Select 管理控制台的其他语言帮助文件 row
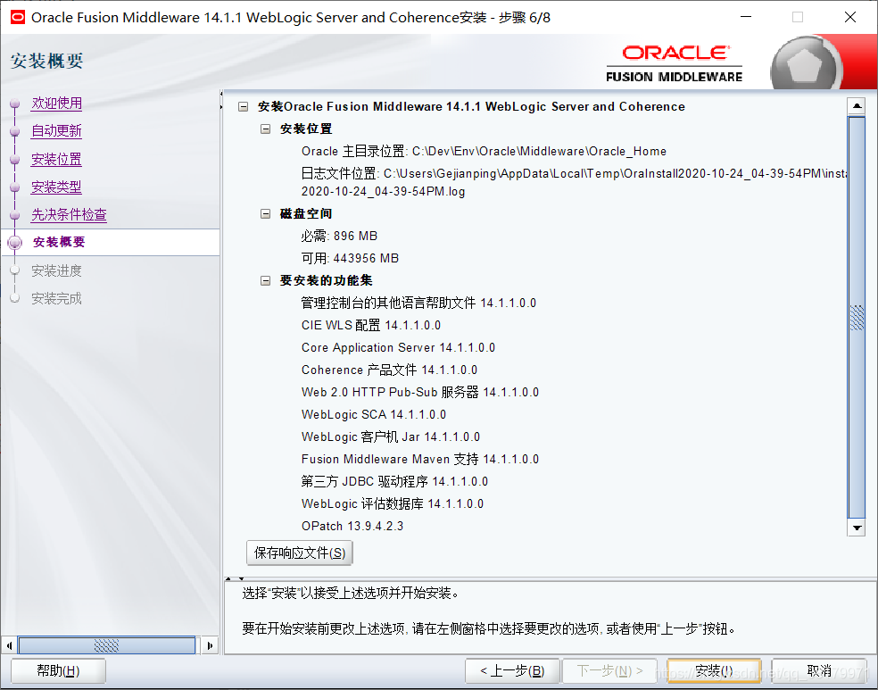Image resolution: width=878 pixels, height=690 pixels. [418, 303]
